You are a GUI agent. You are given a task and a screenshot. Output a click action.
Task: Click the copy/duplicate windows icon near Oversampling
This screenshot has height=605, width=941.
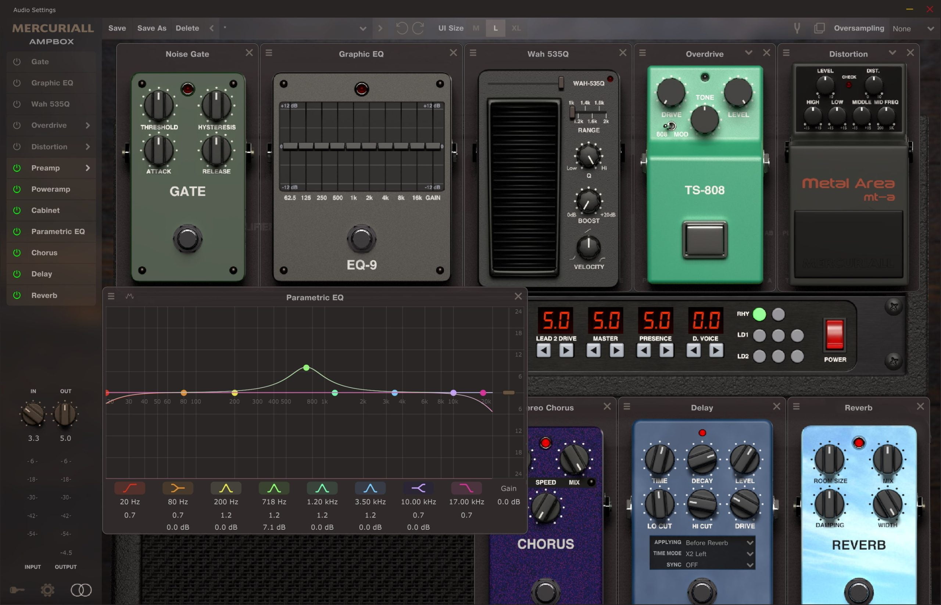(x=820, y=28)
